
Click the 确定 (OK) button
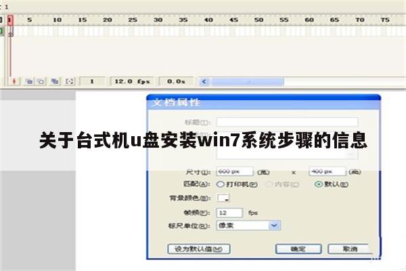[x=298, y=249]
